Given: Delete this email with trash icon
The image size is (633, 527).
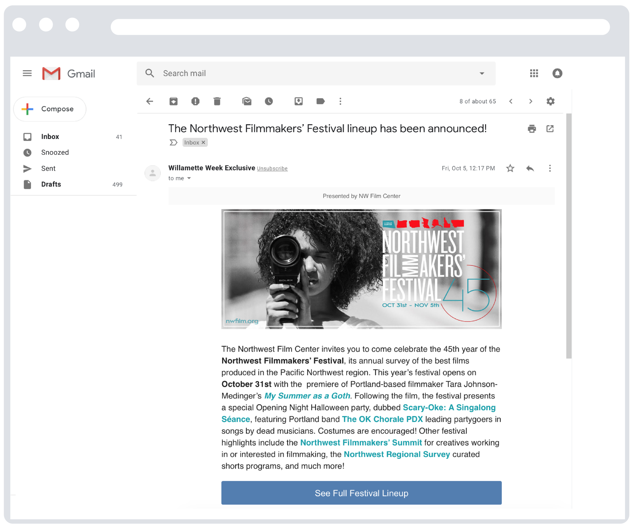Looking at the screenshot, I should tap(217, 101).
